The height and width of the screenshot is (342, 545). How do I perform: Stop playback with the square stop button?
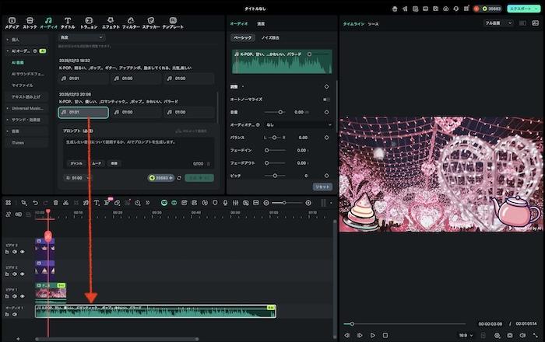click(x=385, y=336)
